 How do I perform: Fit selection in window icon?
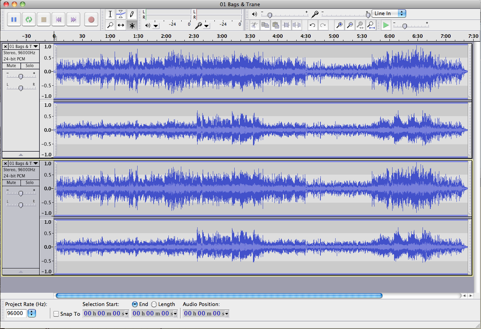point(360,25)
